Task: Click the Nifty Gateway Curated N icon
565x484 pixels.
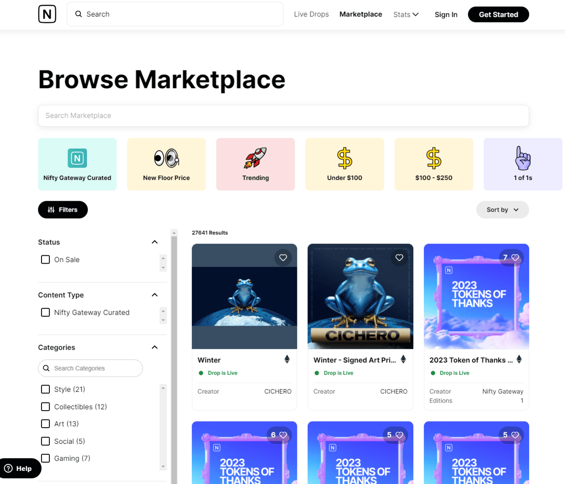Action: coord(77,158)
